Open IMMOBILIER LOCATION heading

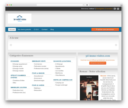[19, 88]
